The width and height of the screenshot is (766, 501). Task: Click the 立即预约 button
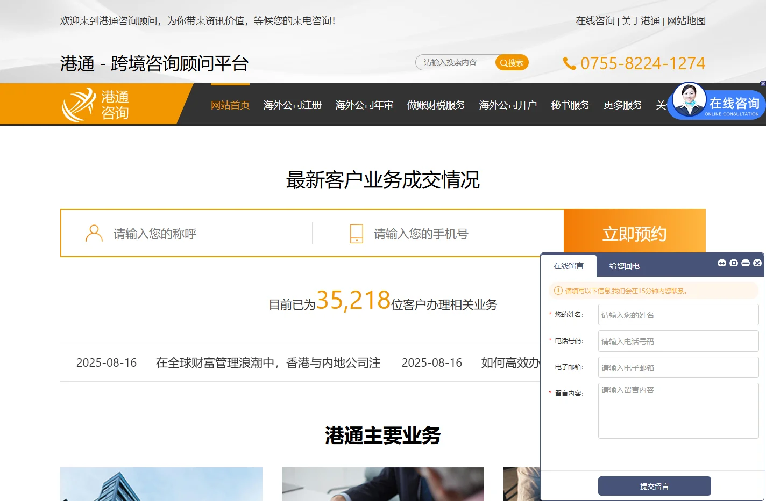(x=635, y=234)
